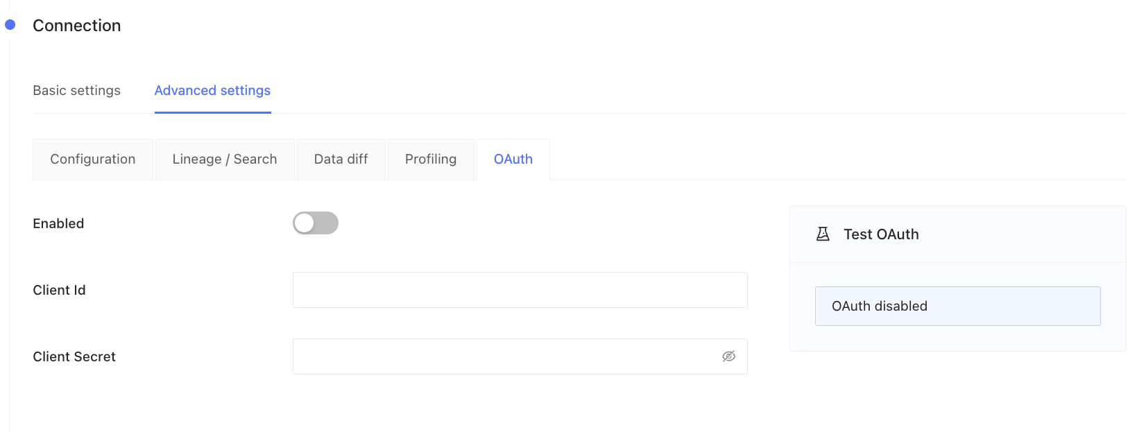The width and height of the screenshot is (1137, 432).
Task: Toggle the OAuth Enabled switch
Action: (316, 223)
